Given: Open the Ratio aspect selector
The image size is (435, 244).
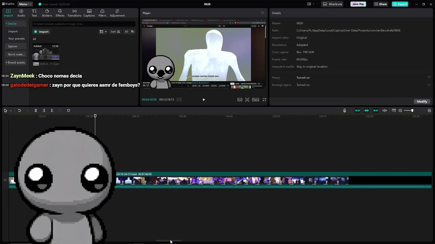Looking at the screenshot, I should 256,100.
